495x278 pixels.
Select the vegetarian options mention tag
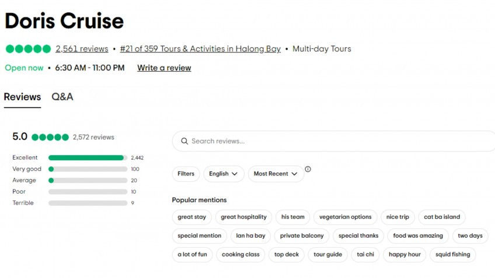point(346,217)
